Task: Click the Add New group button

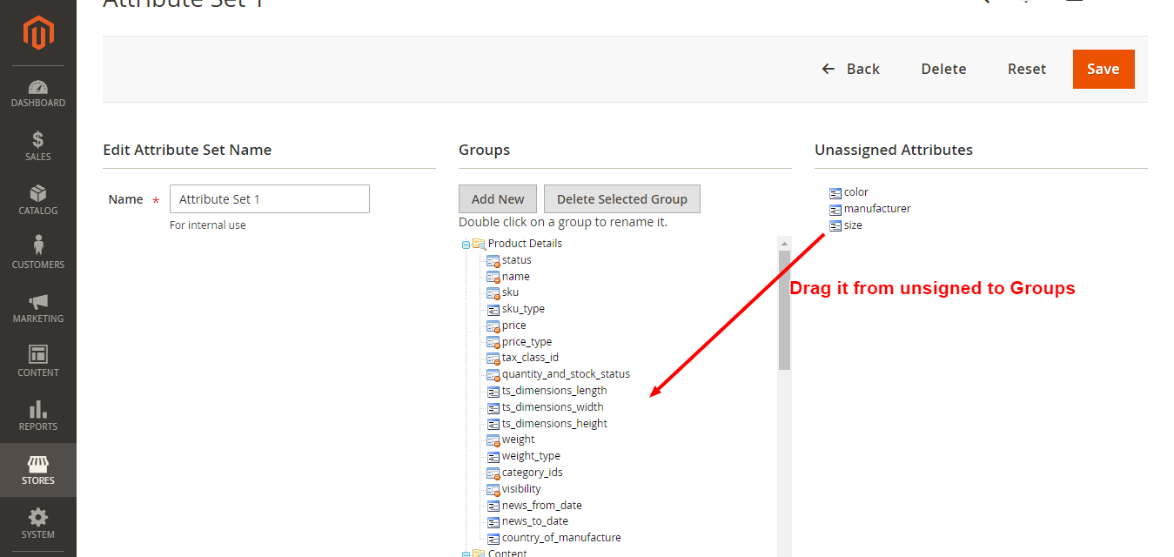Action: (498, 199)
